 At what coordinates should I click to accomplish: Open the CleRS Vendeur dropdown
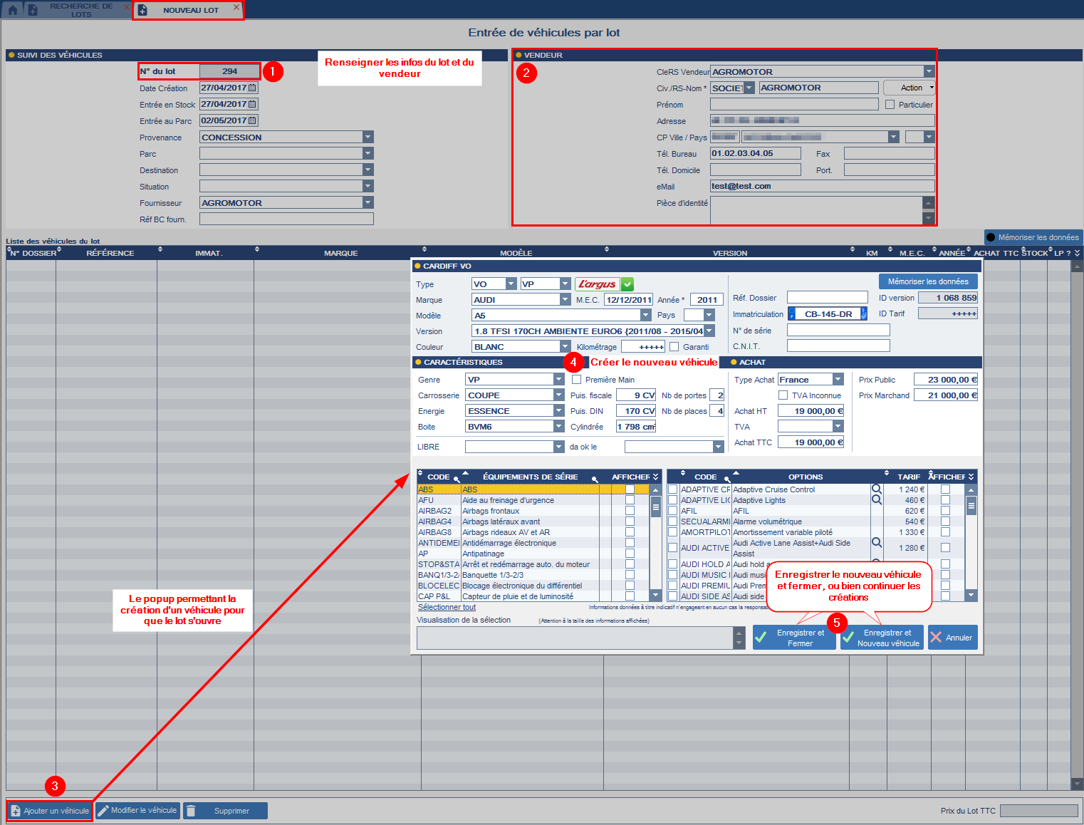pos(929,71)
